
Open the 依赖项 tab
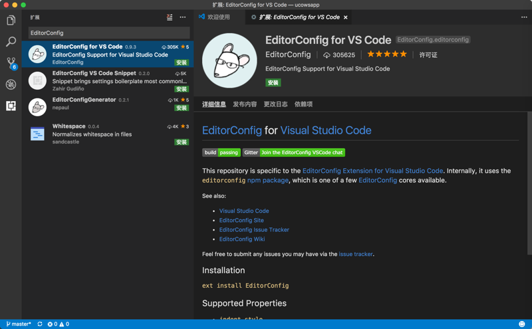[303, 104]
